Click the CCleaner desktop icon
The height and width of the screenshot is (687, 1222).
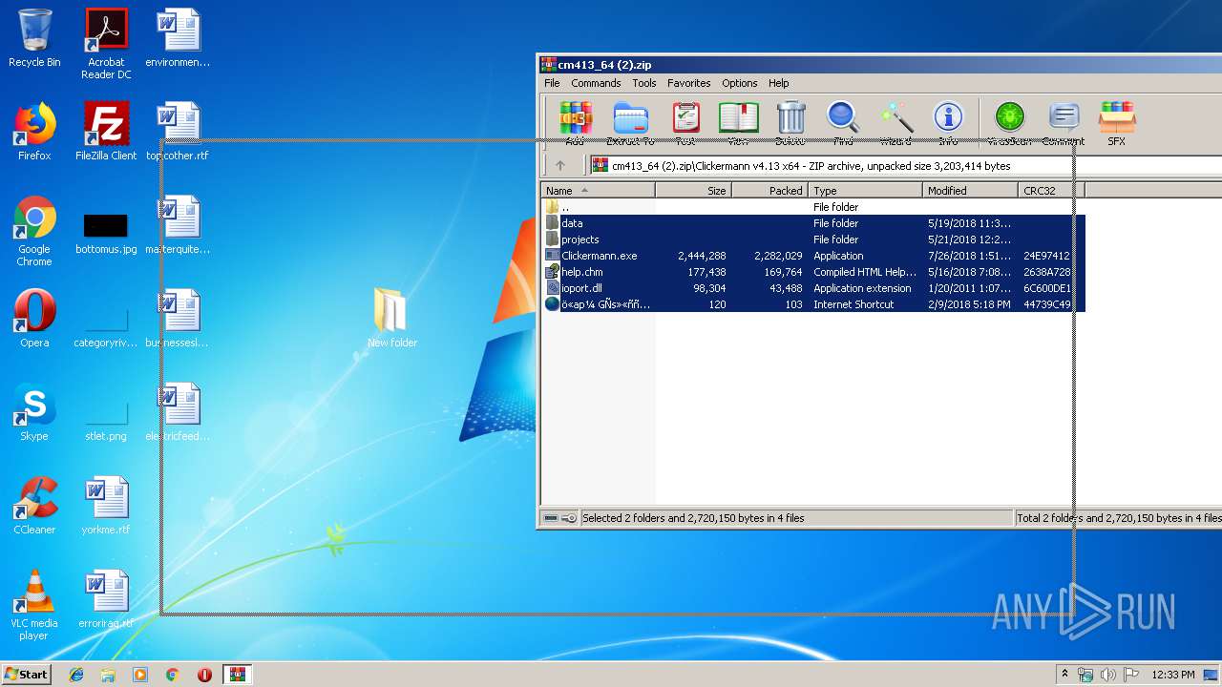point(34,506)
